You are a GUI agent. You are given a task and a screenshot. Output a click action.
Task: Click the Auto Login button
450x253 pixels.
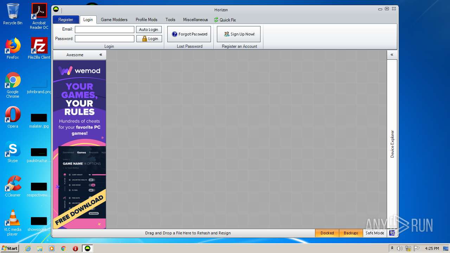[149, 30]
